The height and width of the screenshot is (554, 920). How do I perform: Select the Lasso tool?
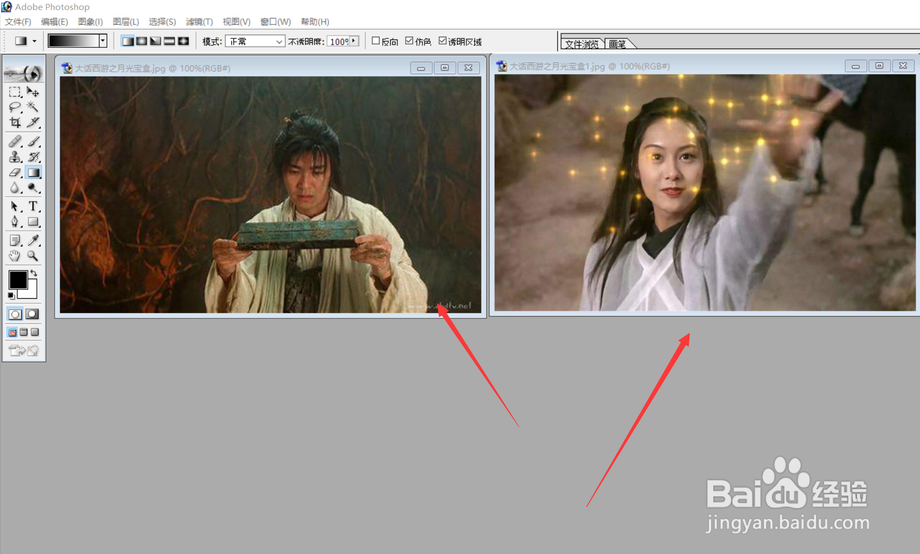[x=15, y=106]
